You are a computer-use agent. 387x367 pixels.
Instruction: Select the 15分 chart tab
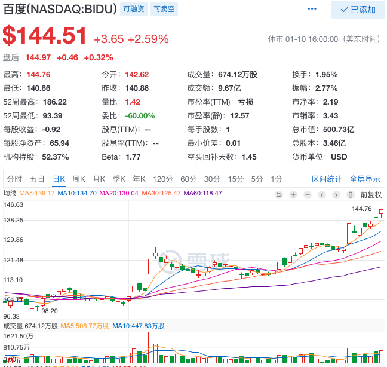pyautogui.click(x=235, y=179)
